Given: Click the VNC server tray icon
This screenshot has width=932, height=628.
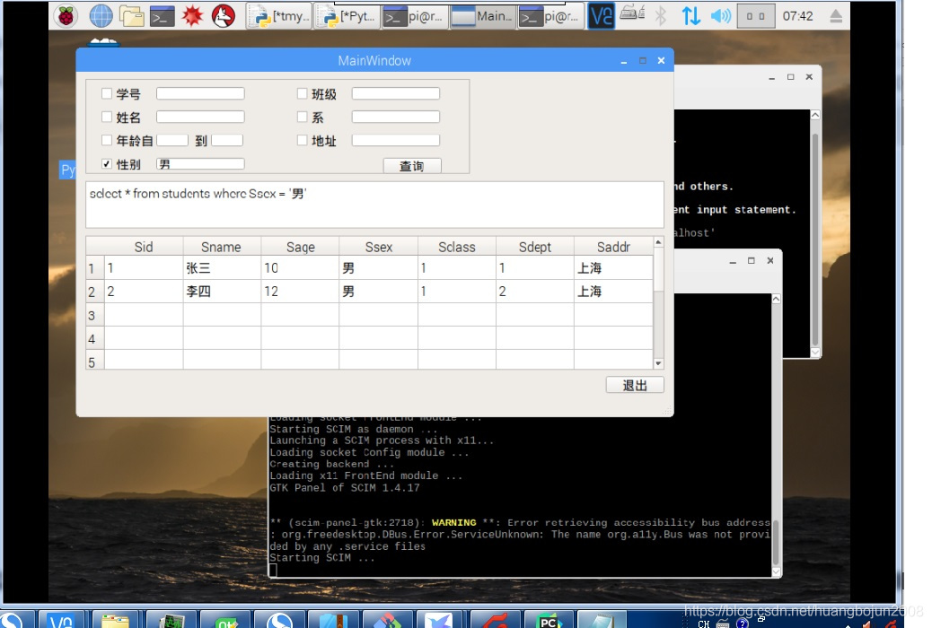Looking at the screenshot, I should (x=601, y=16).
